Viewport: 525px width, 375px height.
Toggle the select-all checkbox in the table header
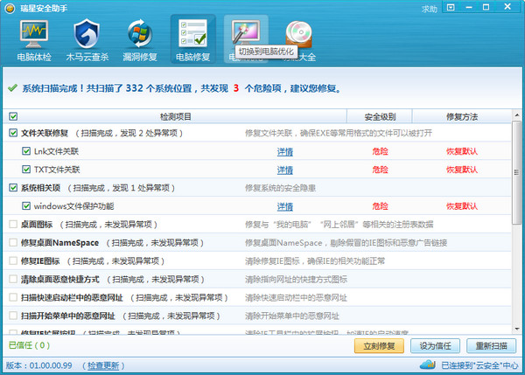tap(13, 116)
